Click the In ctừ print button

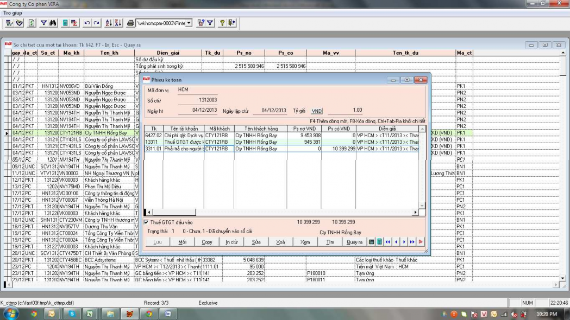[x=231, y=242]
